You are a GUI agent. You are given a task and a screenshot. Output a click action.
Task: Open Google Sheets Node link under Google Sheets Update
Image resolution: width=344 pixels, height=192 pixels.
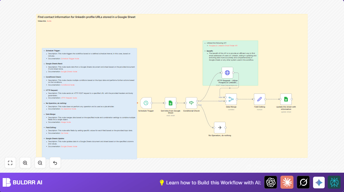click(x=69, y=146)
